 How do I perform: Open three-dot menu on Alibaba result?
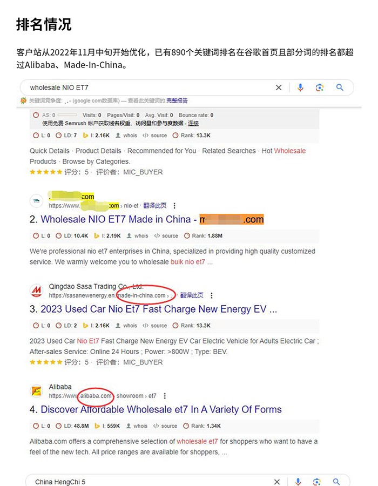pyautogui.click(x=165, y=396)
